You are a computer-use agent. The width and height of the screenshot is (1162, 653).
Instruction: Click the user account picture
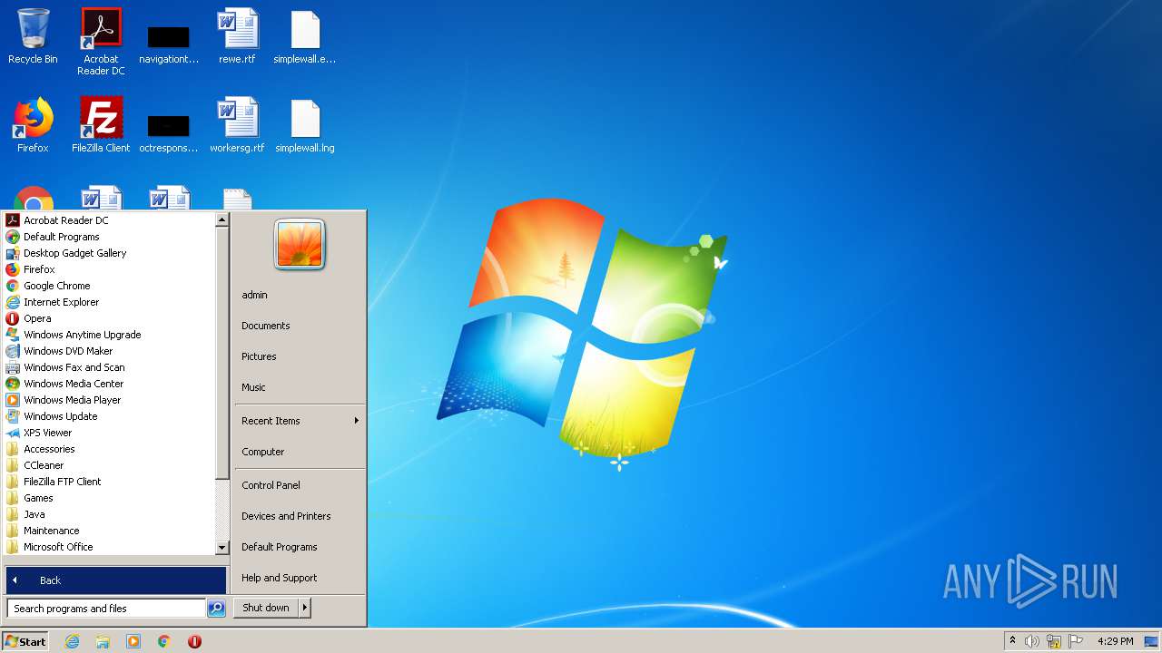(300, 244)
